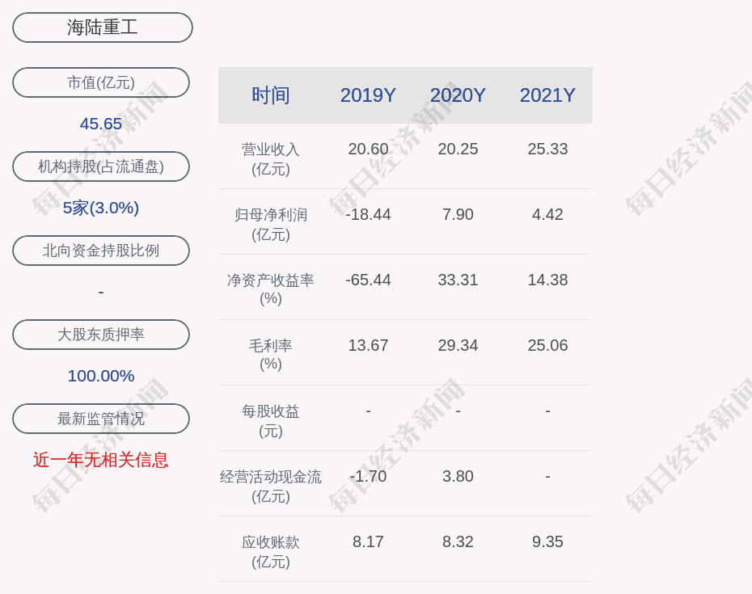Select the 大股东质押率 label pill
The image size is (752, 594).
[101, 334]
